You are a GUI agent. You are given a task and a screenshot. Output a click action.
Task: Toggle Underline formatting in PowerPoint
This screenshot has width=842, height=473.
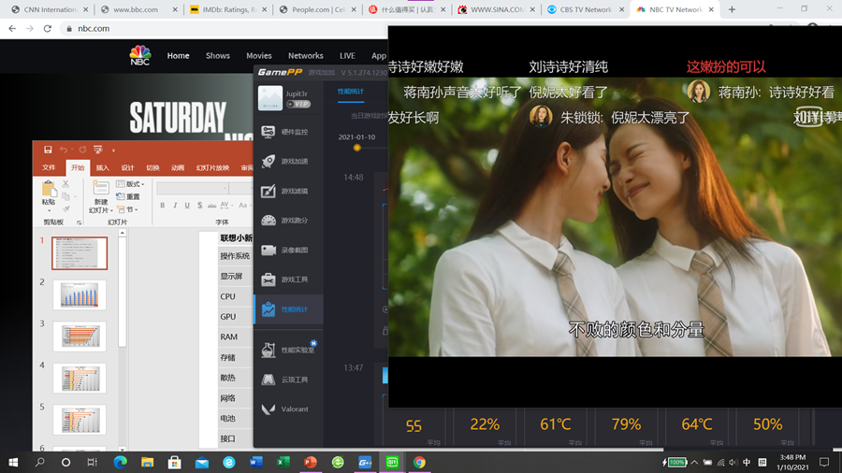[x=187, y=206]
